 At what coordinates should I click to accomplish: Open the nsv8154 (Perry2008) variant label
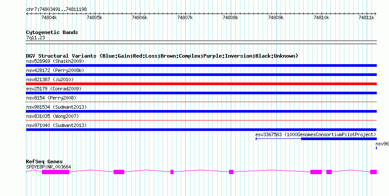(51, 98)
